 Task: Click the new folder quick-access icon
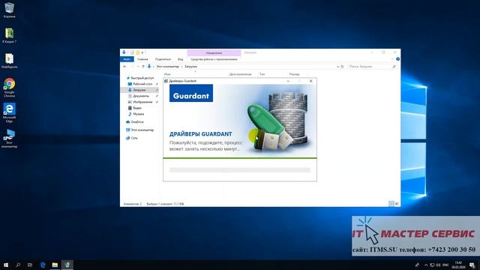coord(138,52)
